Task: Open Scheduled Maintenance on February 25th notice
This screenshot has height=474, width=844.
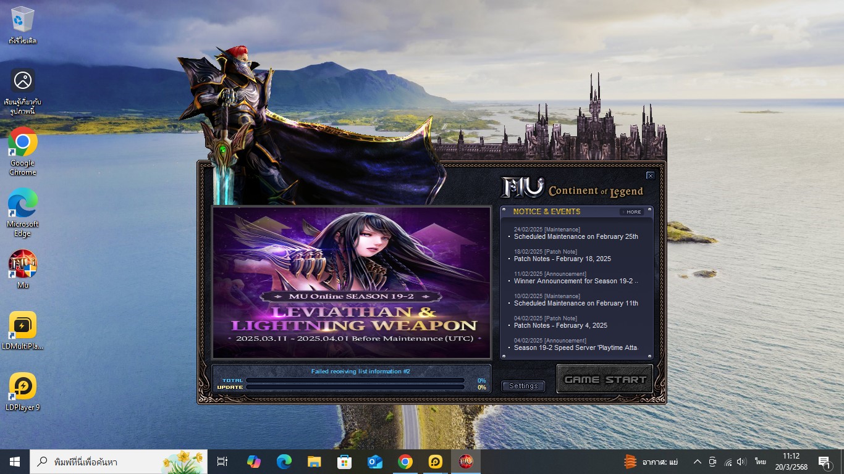Action: (x=576, y=236)
